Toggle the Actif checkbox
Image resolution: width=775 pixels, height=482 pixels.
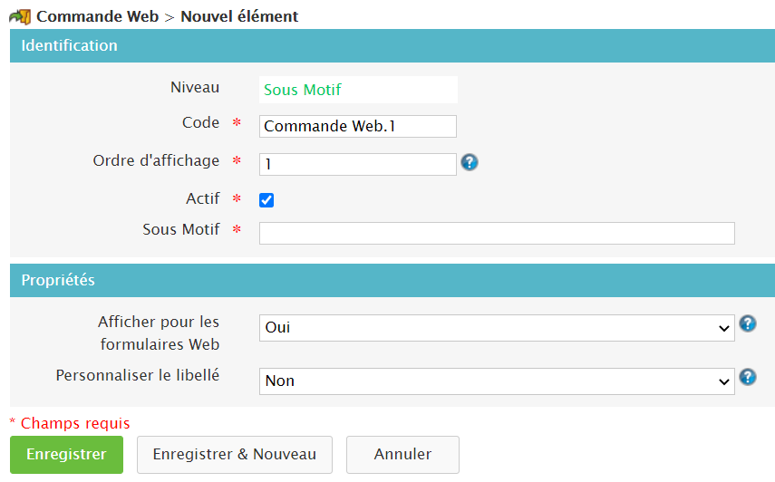(266, 200)
